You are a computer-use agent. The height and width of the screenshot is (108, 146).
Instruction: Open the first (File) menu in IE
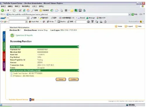coord(3,6)
